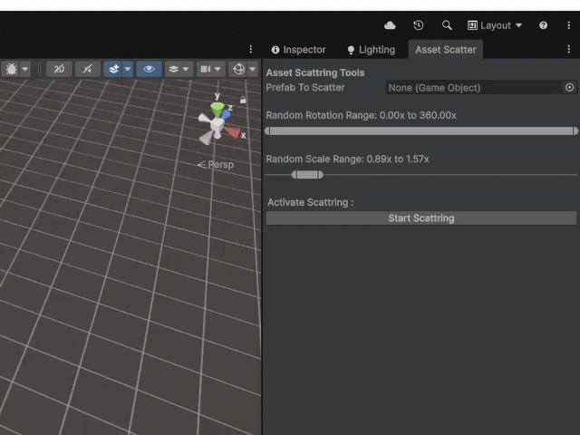Open the help question mark icon
Screen dimensions: 580x435
543,25
